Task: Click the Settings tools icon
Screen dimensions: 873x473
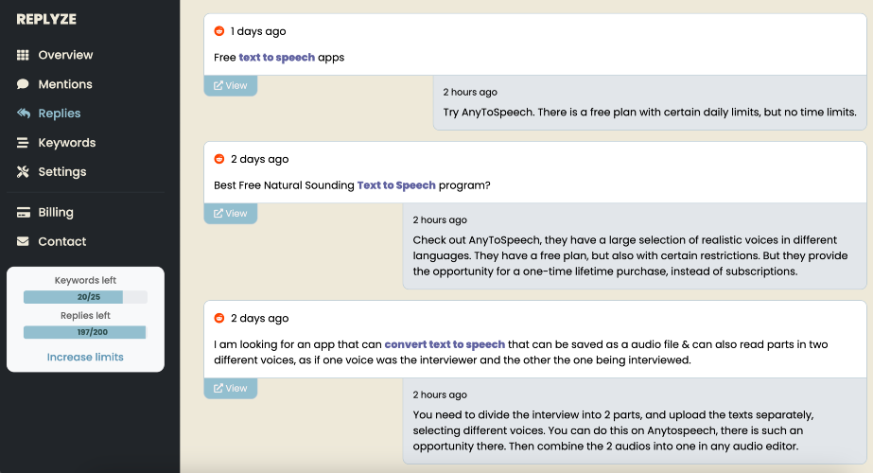Action: point(24,172)
